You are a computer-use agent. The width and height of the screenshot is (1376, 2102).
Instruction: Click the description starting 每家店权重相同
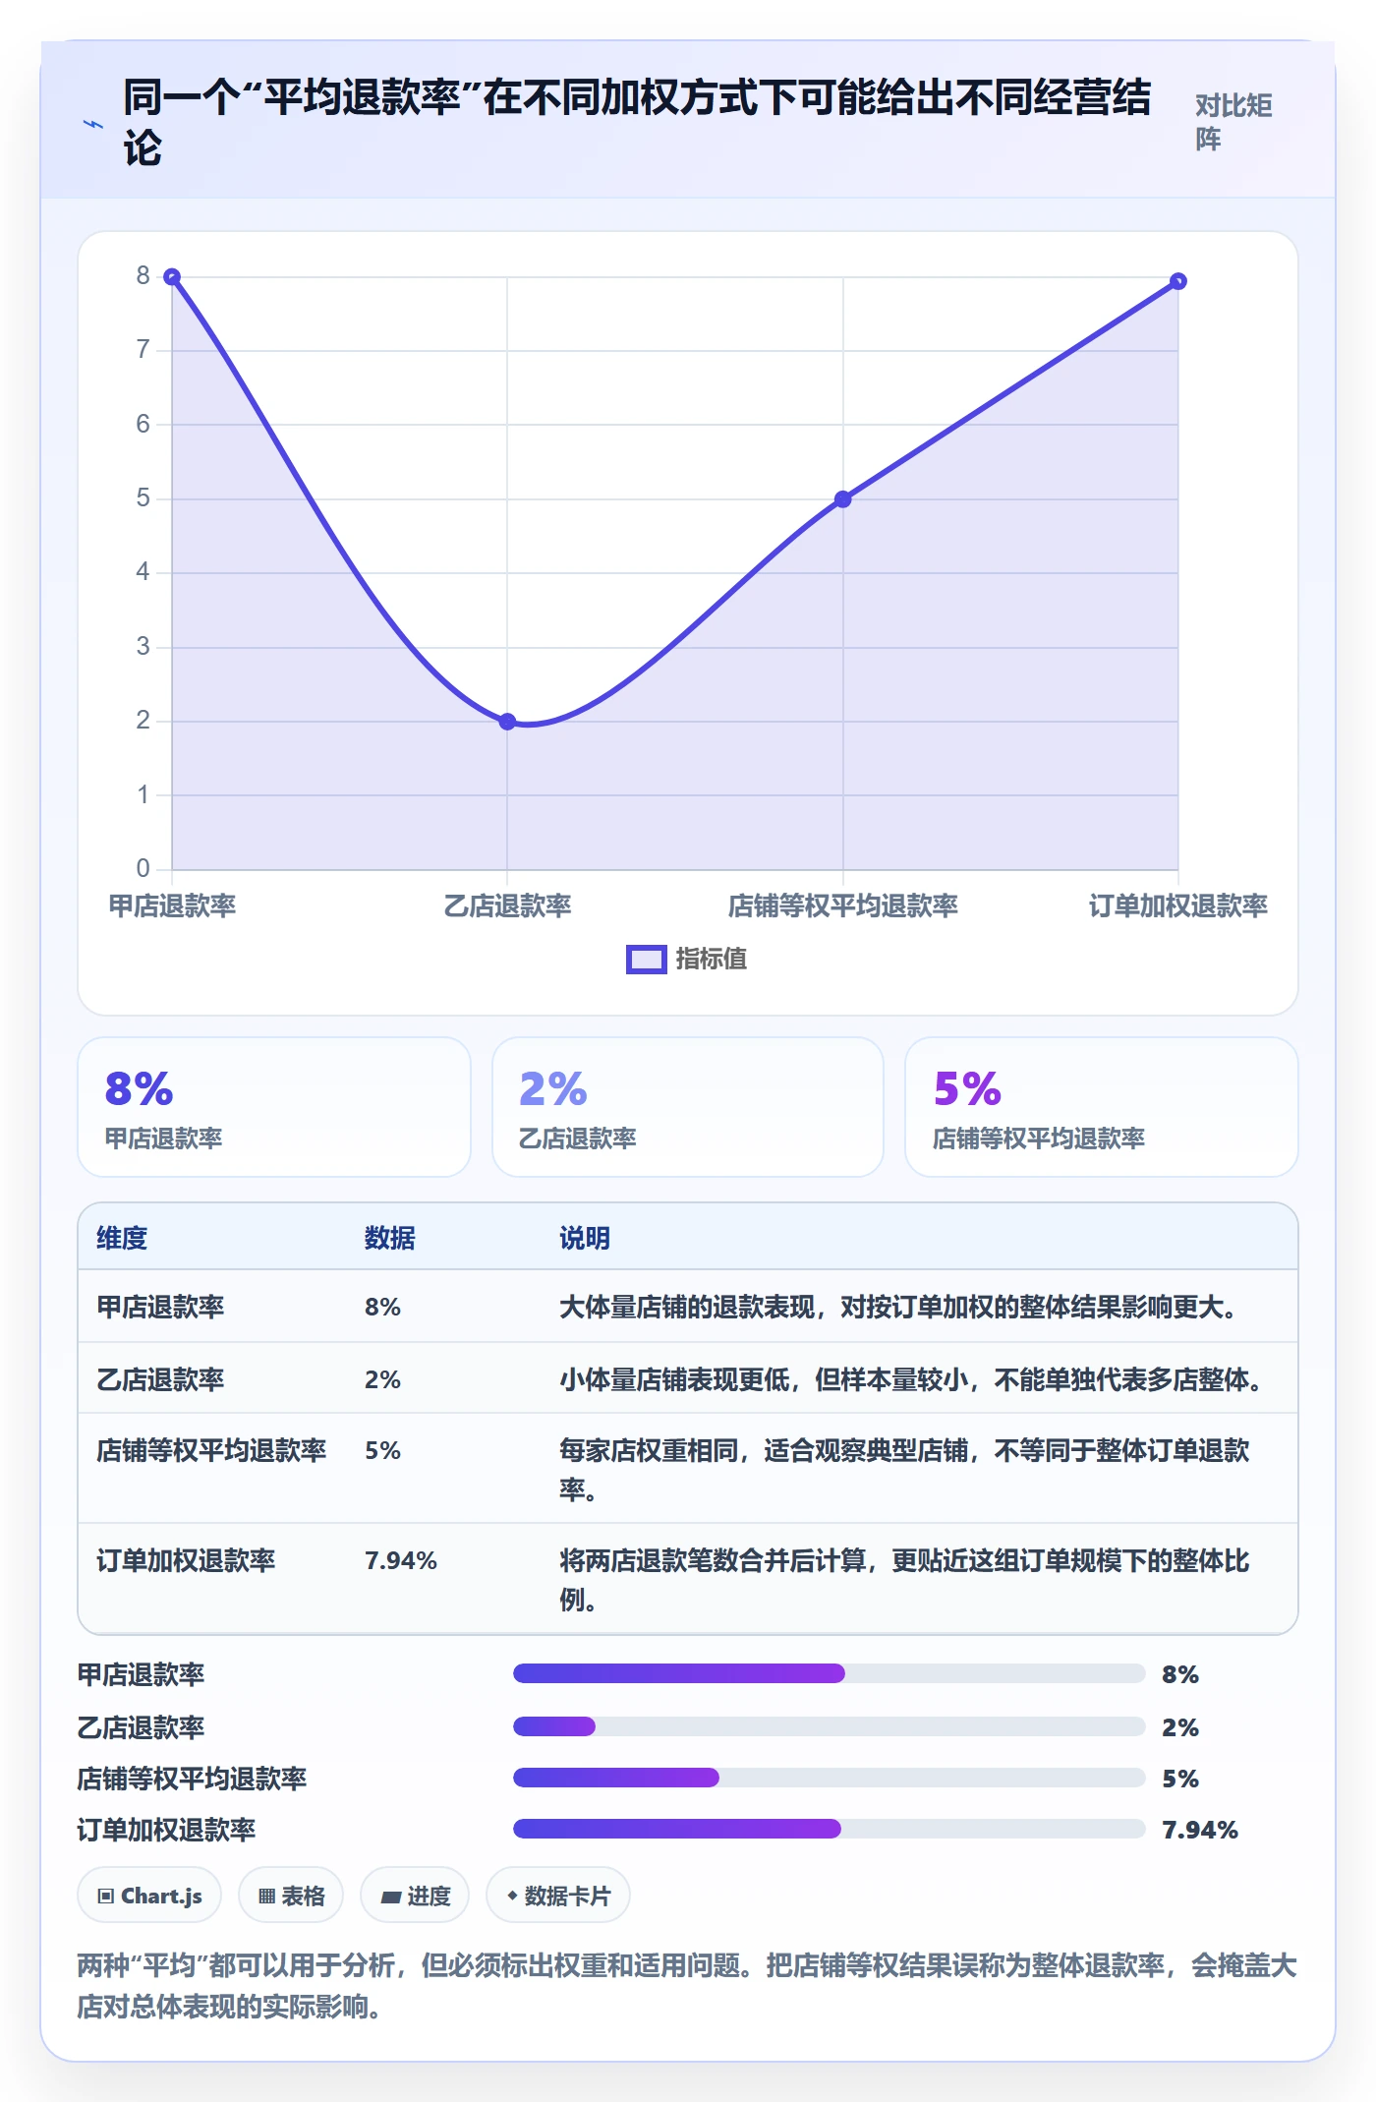[904, 1470]
